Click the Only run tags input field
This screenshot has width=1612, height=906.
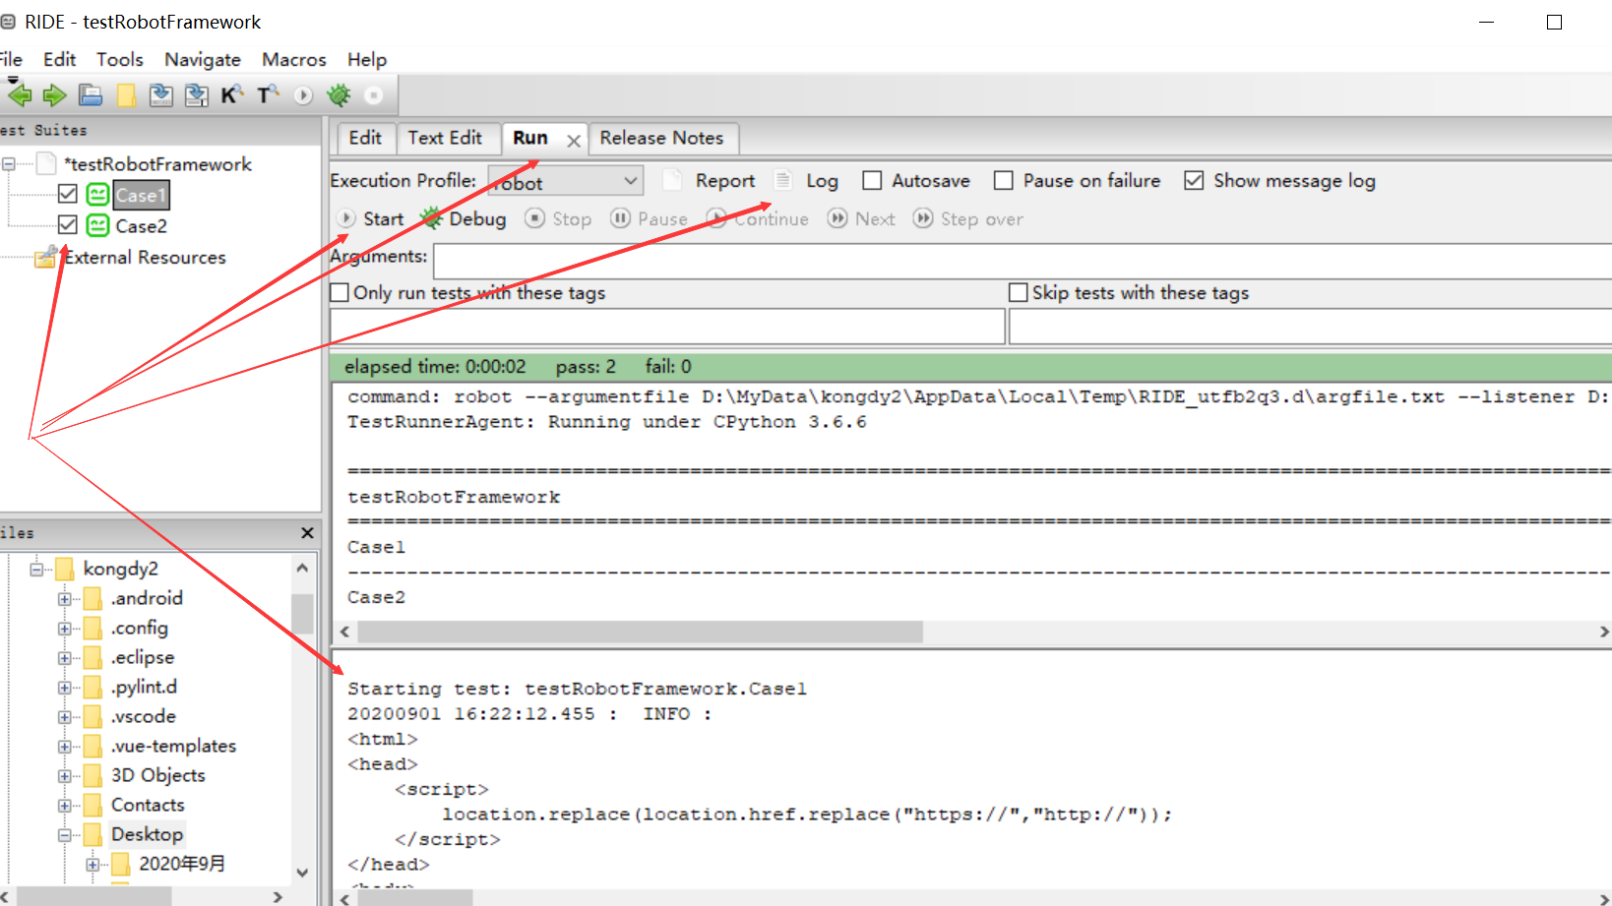point(667,326)
